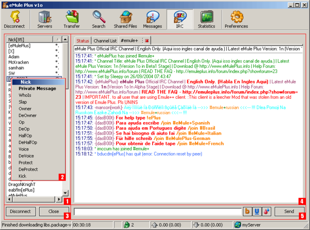310x230 pixels.
Task: Choose Protect from context menu
Action: (26, 163)
